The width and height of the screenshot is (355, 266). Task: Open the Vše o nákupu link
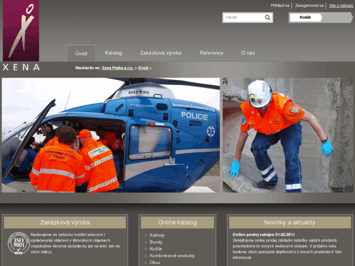[x=340, y=6]
